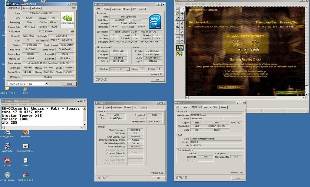This screenshot has width=310, height=187.
Task: Open the AquaMark3 desktop icon
Action: point(7,148)
